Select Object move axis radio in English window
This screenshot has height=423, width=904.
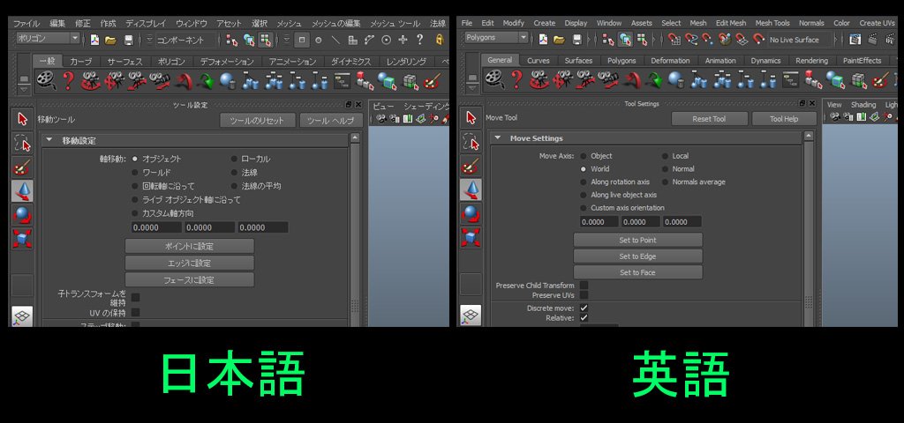click(x=584, y=156)
